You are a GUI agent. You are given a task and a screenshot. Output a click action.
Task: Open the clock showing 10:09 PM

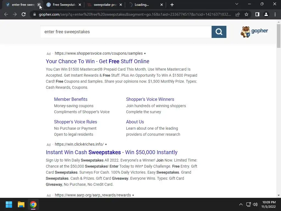[269, 204]
